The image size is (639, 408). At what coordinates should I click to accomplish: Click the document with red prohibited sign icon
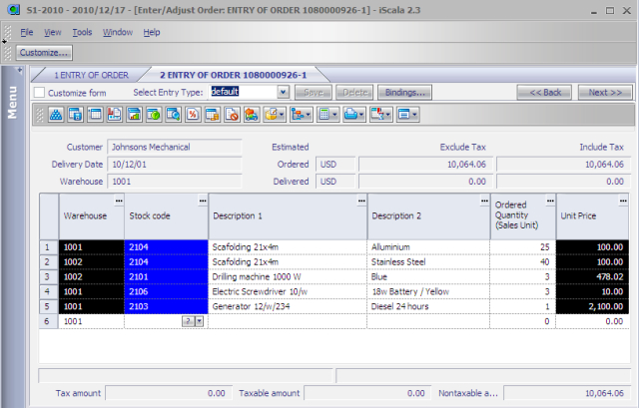[232, 115]
